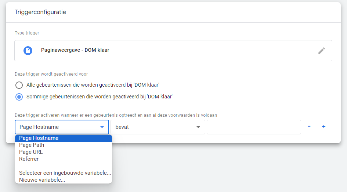This screenshot has width=347, height=192.
Task: Click 'Paginaweergave - DOM klaar' trigger type text
Action: click(x=75, y=50)
